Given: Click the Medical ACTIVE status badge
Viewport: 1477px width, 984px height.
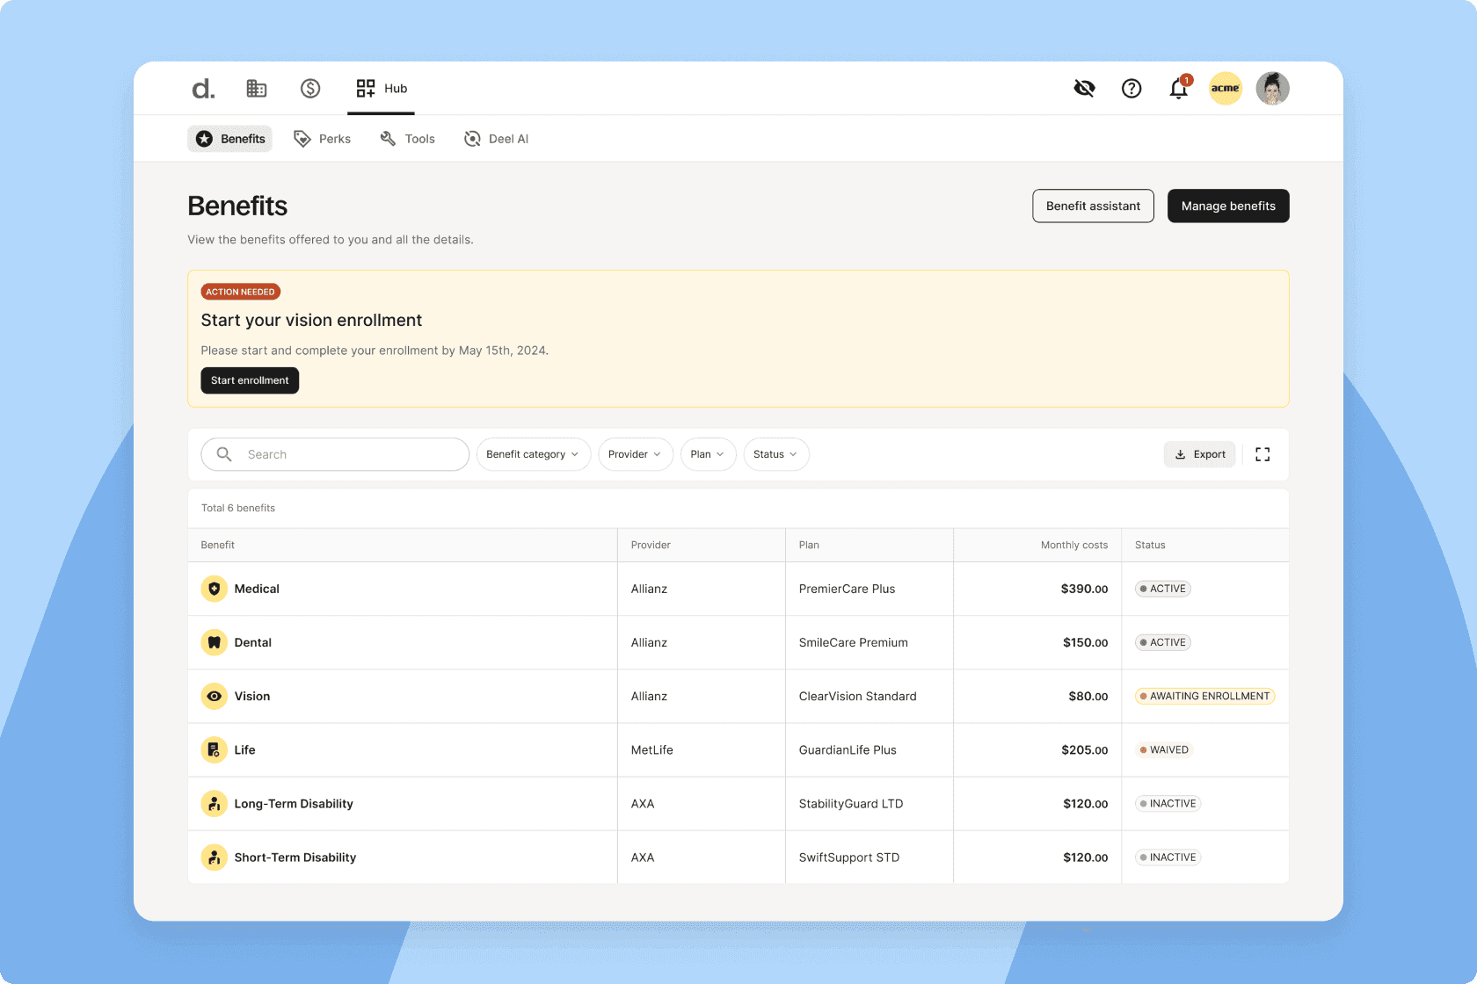Looking at the screenshot, I should 1163,589.
